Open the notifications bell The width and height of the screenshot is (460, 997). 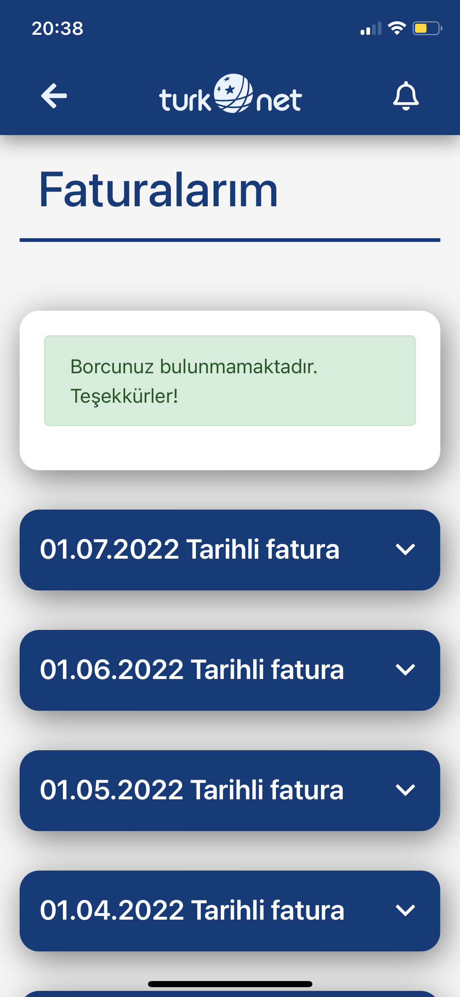click(406, 96)
